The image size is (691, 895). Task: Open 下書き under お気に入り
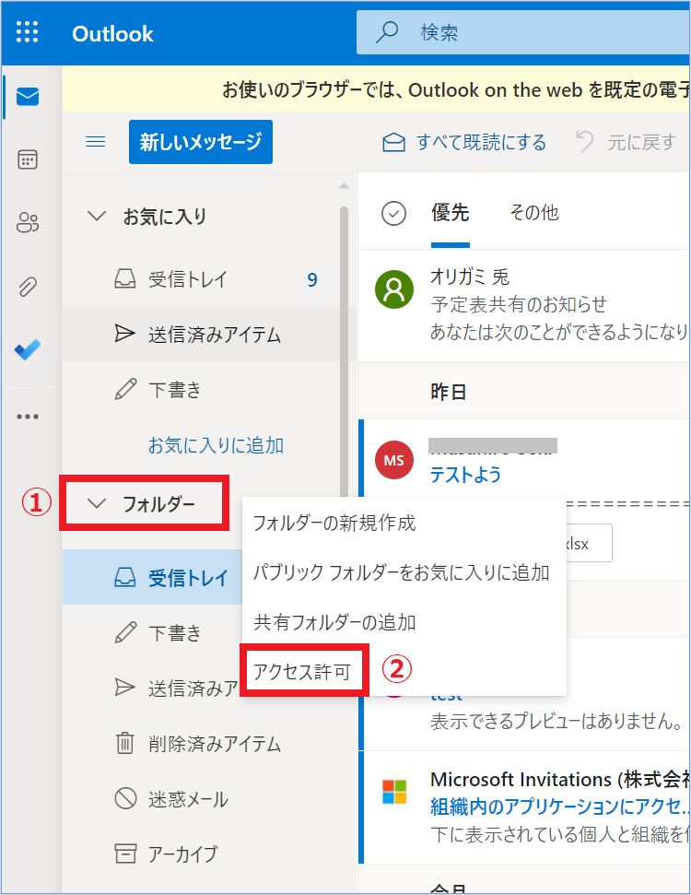(x=209, y=389)
